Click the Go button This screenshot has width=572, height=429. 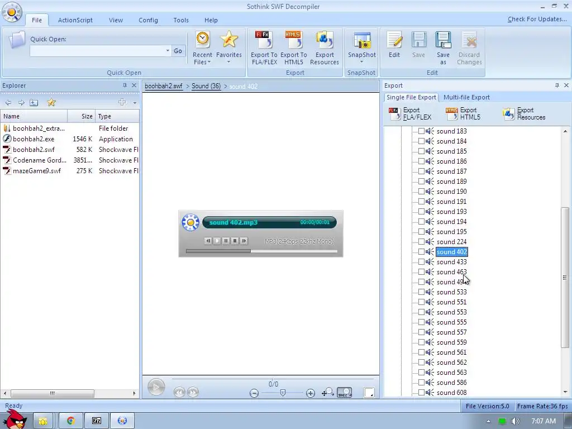tap(178, 51)
